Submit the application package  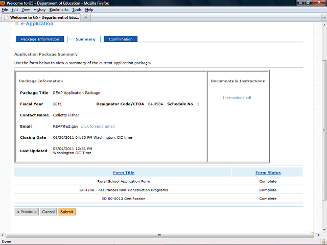(67, 212)
